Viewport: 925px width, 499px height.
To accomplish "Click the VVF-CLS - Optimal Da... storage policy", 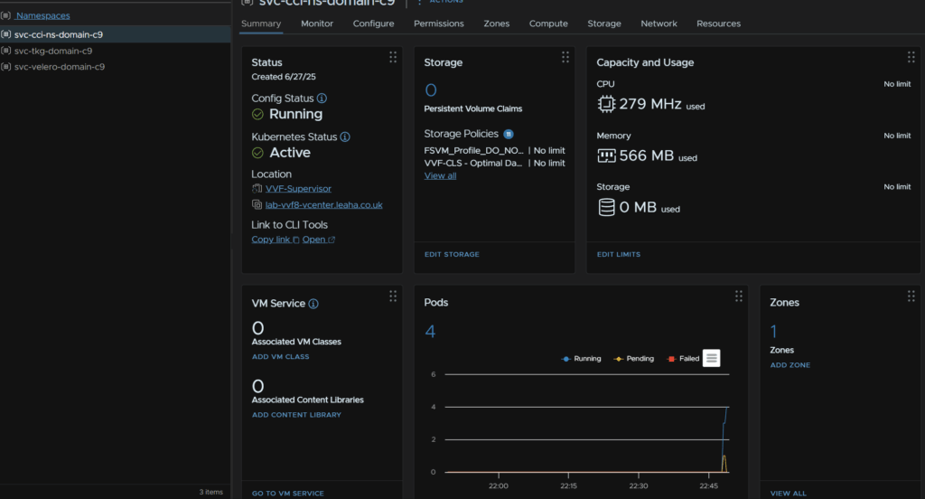I will click(473, 163).
